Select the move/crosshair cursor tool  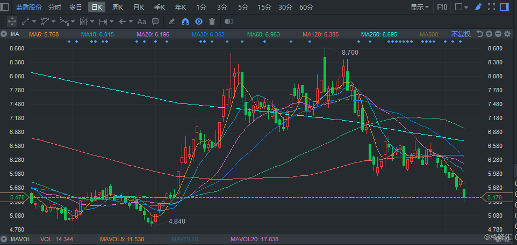(x=12, y=21)
